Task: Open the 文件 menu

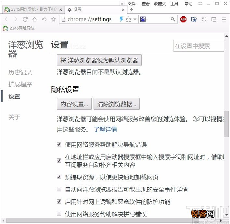Action: point(132,4)
